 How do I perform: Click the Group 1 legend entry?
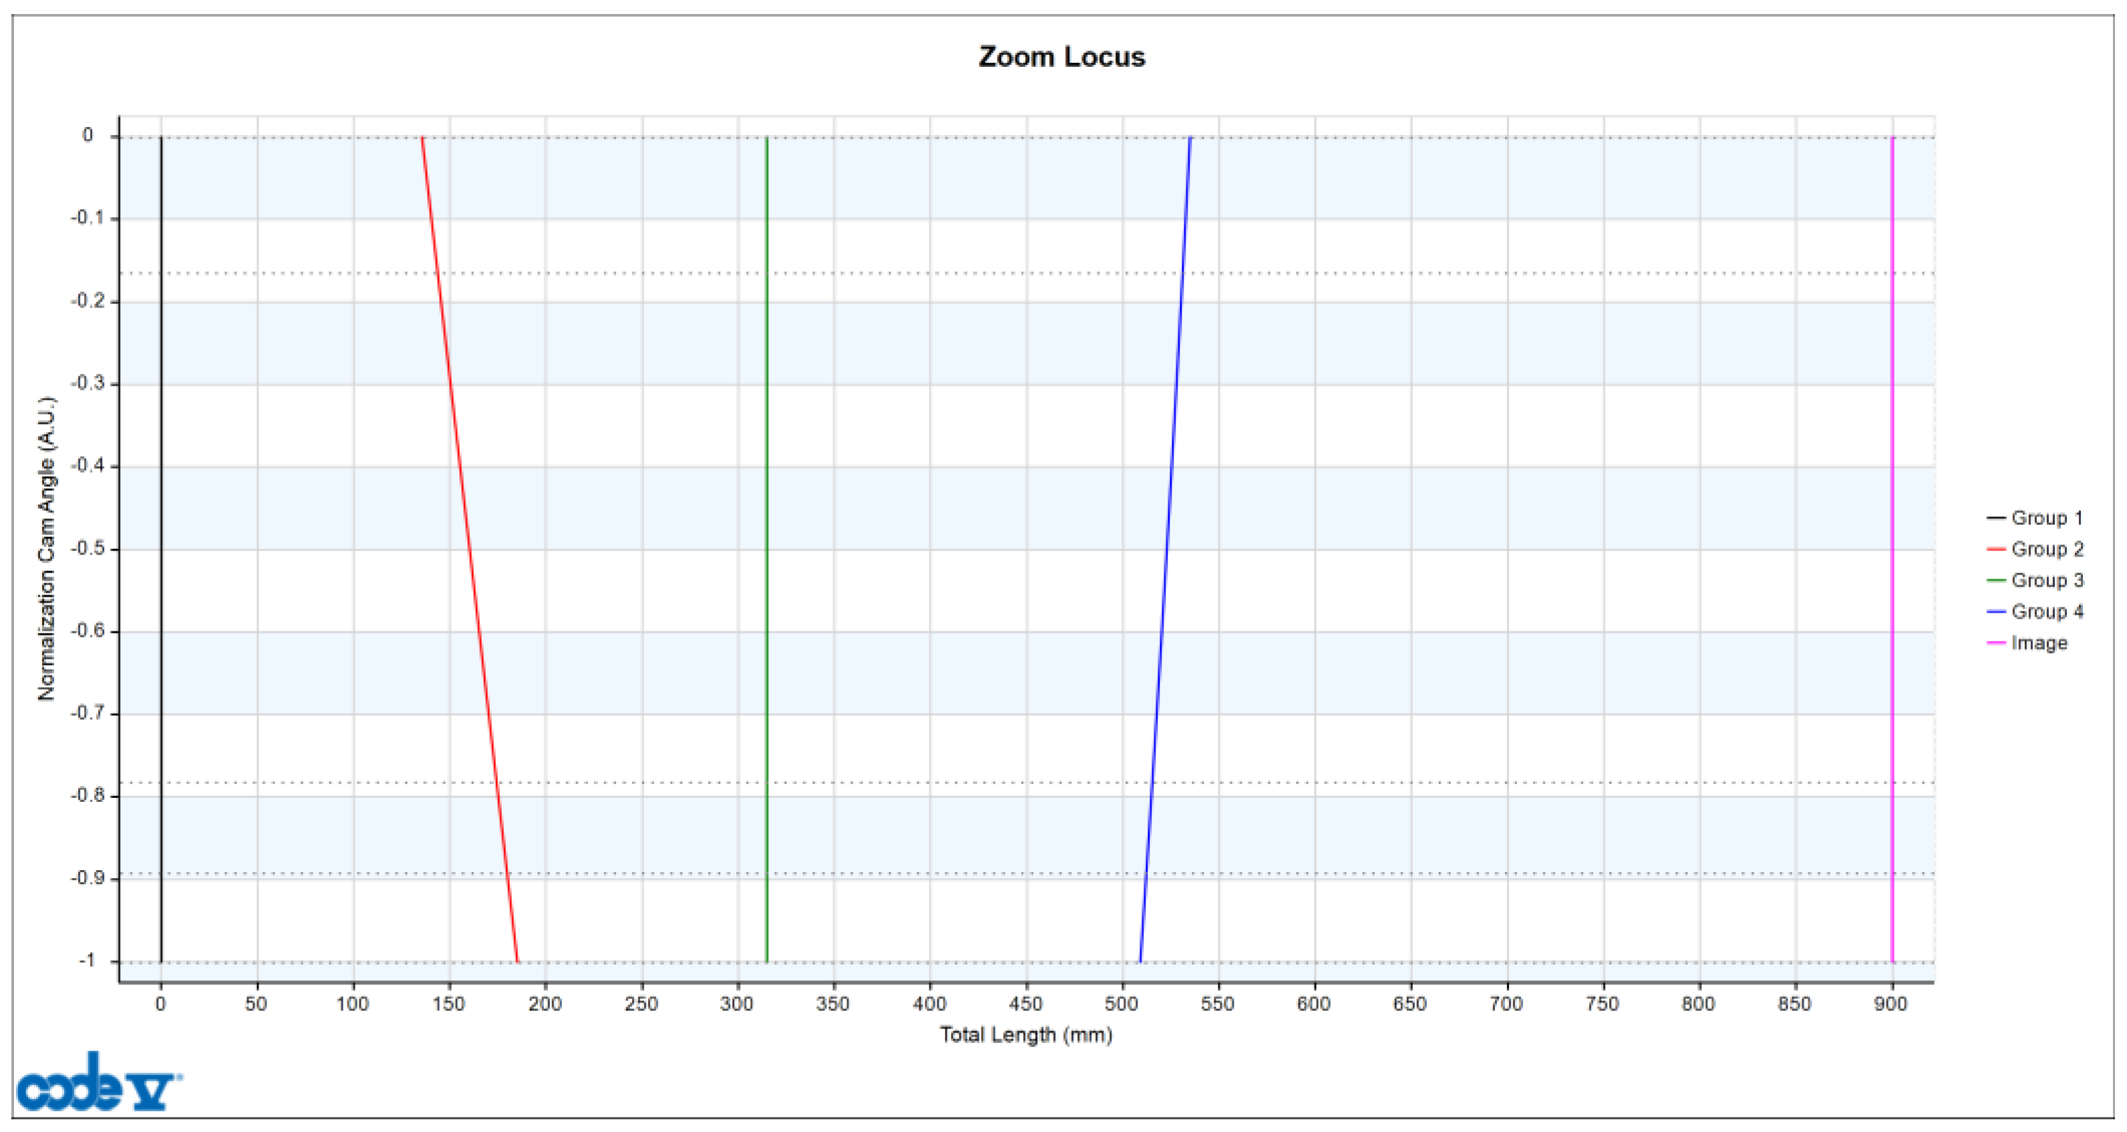2046,518
